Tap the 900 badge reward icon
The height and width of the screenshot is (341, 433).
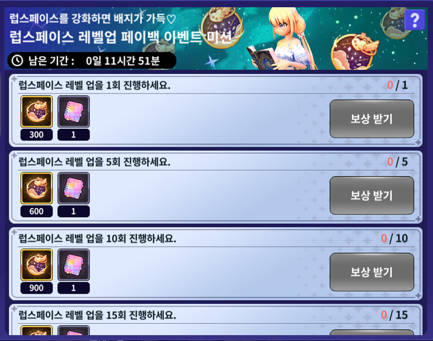tap(37, 265)
